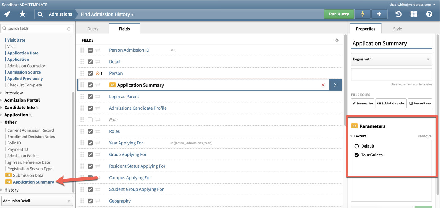
Task: Uncheck the Tour Guides layout option
Action: coord(356,155)
